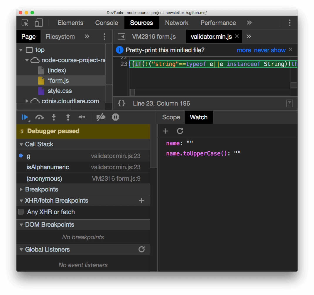Image resolution: width=314 pixels, height=295 pixels.
Task: Click the editor vertical scrollbar thumb
Action: [x=294, y=85]
